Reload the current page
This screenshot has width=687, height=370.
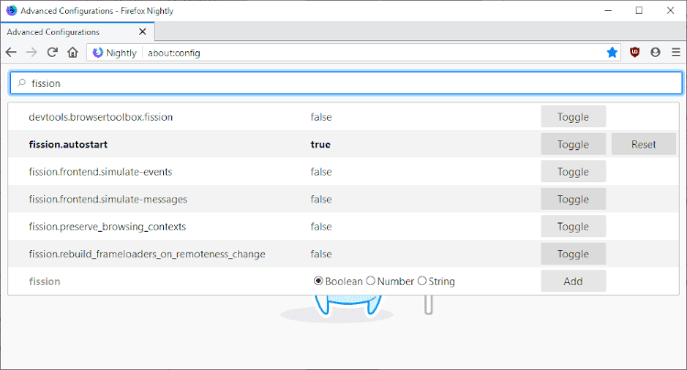tap(52, 52)
